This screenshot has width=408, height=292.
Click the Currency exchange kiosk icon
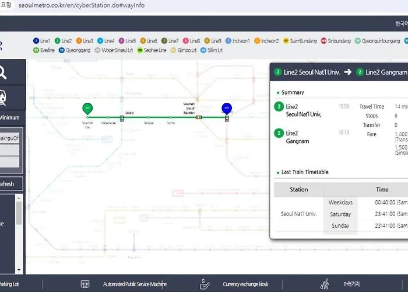[x=205, y=284]
